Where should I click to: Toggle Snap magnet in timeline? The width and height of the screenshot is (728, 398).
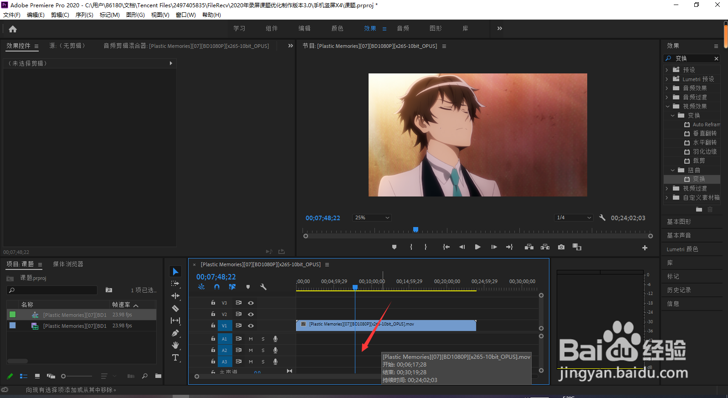(x=217, y=287)
